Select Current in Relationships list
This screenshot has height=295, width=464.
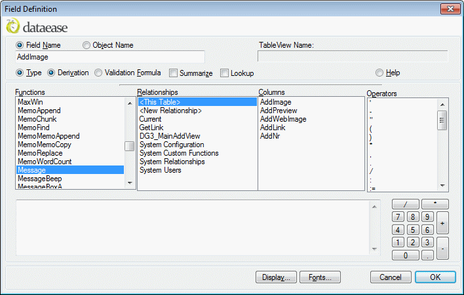click(197, 119)
